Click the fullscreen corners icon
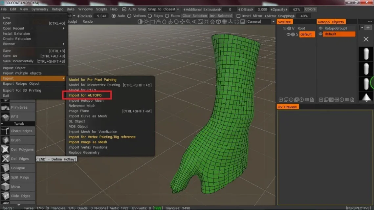374x210 pixels. point(236,22)
